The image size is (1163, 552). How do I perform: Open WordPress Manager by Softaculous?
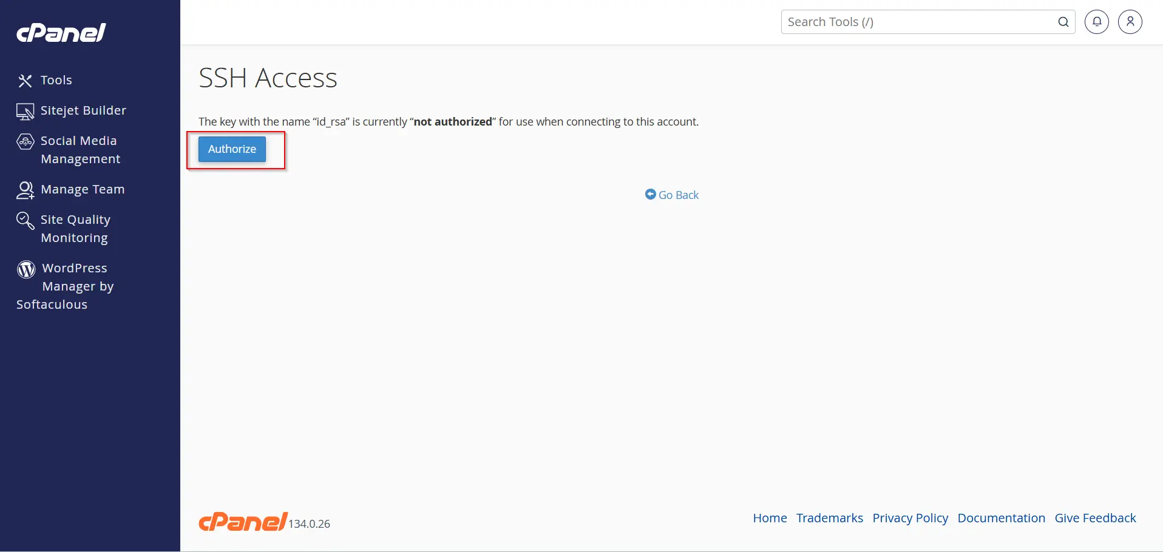click(66, 286)
